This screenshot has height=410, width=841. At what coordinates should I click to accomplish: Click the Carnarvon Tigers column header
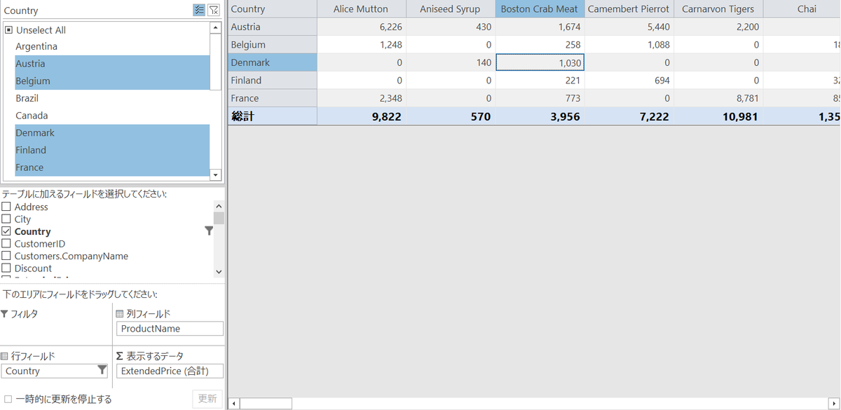click(x=718, y=9)
